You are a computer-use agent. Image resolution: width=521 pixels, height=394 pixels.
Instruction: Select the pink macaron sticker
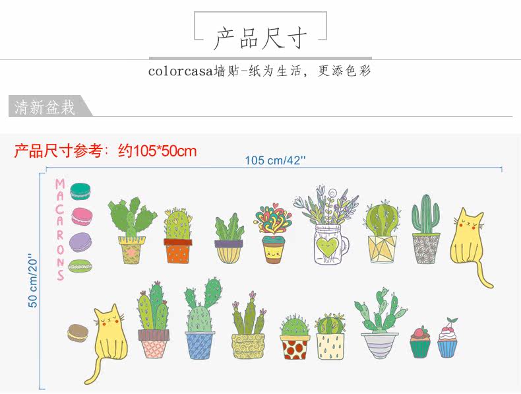[x=81, y=216]
